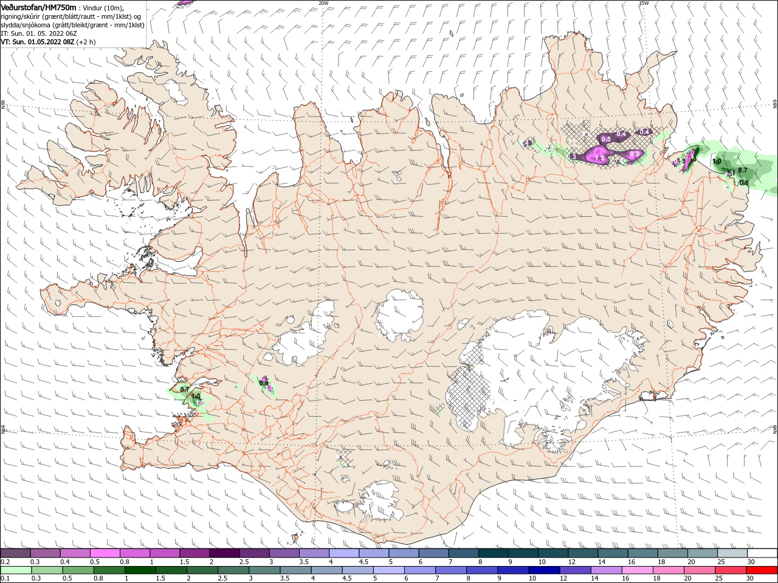Image resolution: width=778 pixels, height=583 pixels.
Task: Click the 'rigning/skúrir' legend description line
Action: tap(71, 16)
